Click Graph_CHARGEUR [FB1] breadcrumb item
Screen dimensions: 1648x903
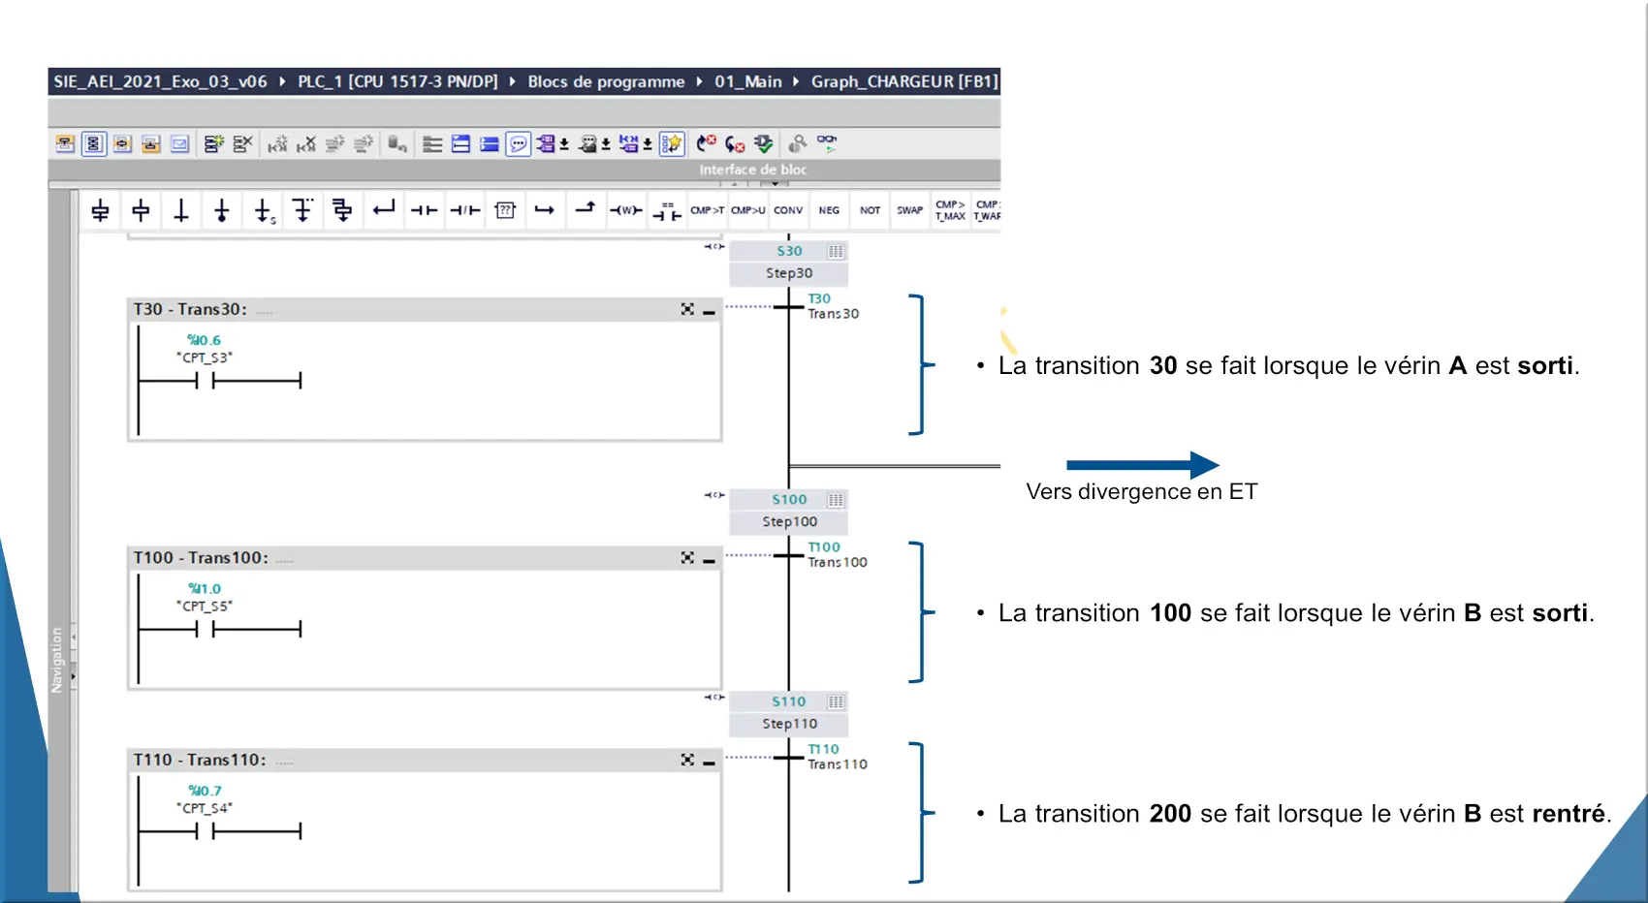[904, 81]
